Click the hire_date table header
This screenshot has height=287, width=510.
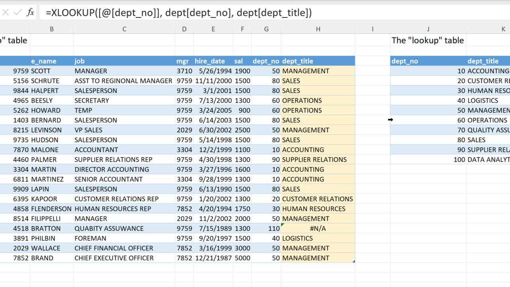[210, 61]
